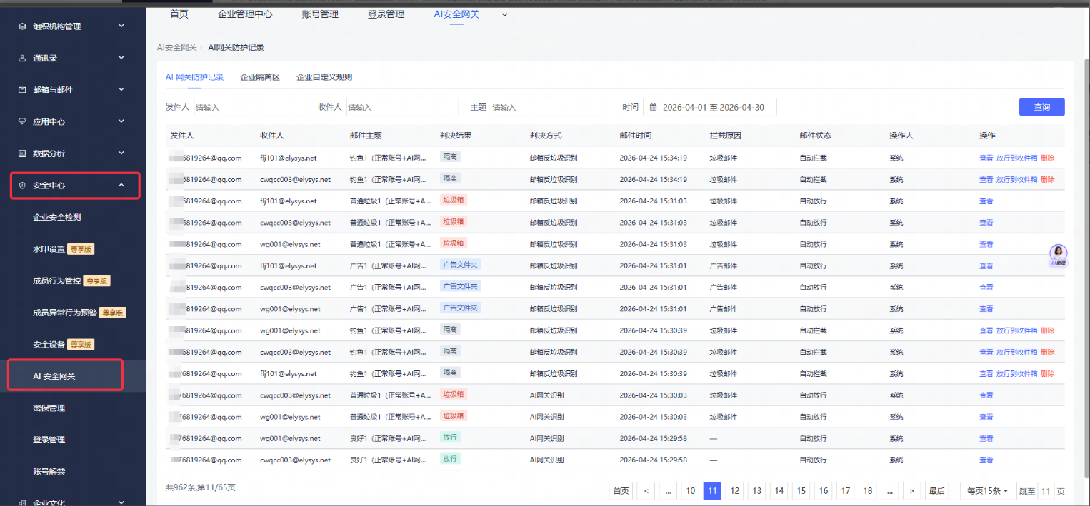This screenshot has width=1090, height=506.
Task: Click 删除 for cwqcc003 钓鱼1 at 15:34:19
Action: pos(1047,179)
